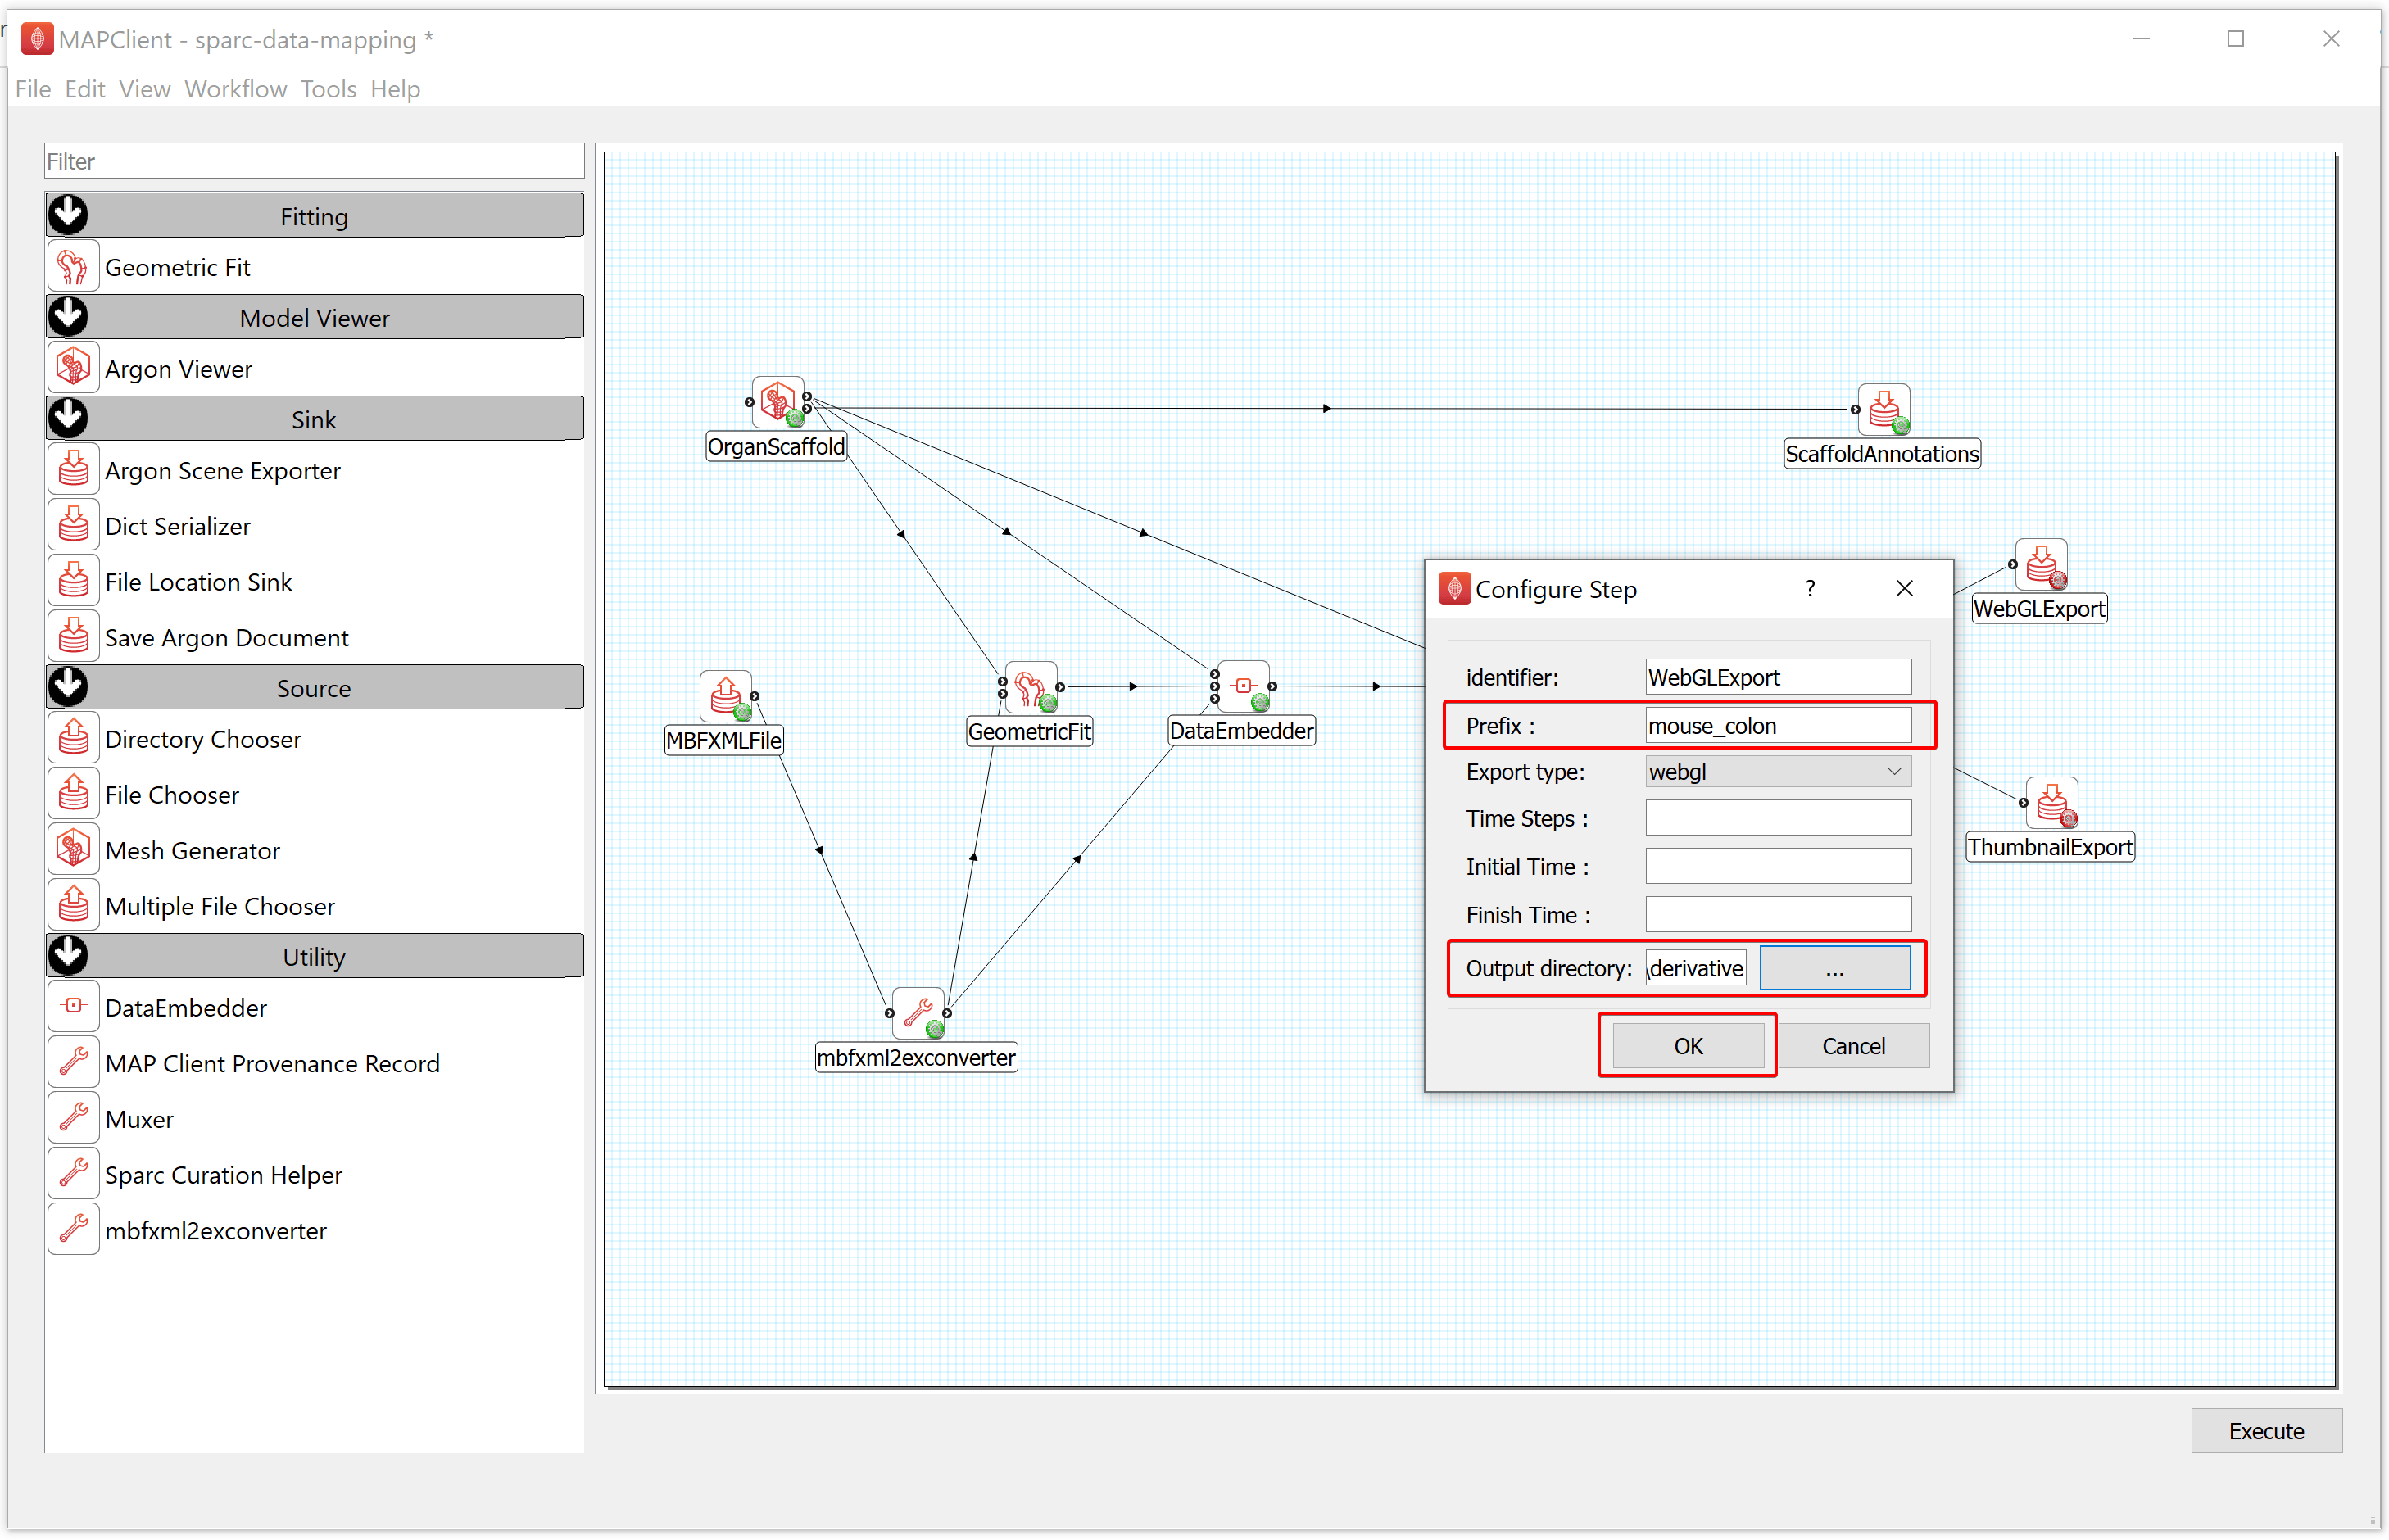Select the Geometric Fit step icon in sidebar
Image resolution: width=2389 pixels, height=1540 pixels.
(73, 267)
